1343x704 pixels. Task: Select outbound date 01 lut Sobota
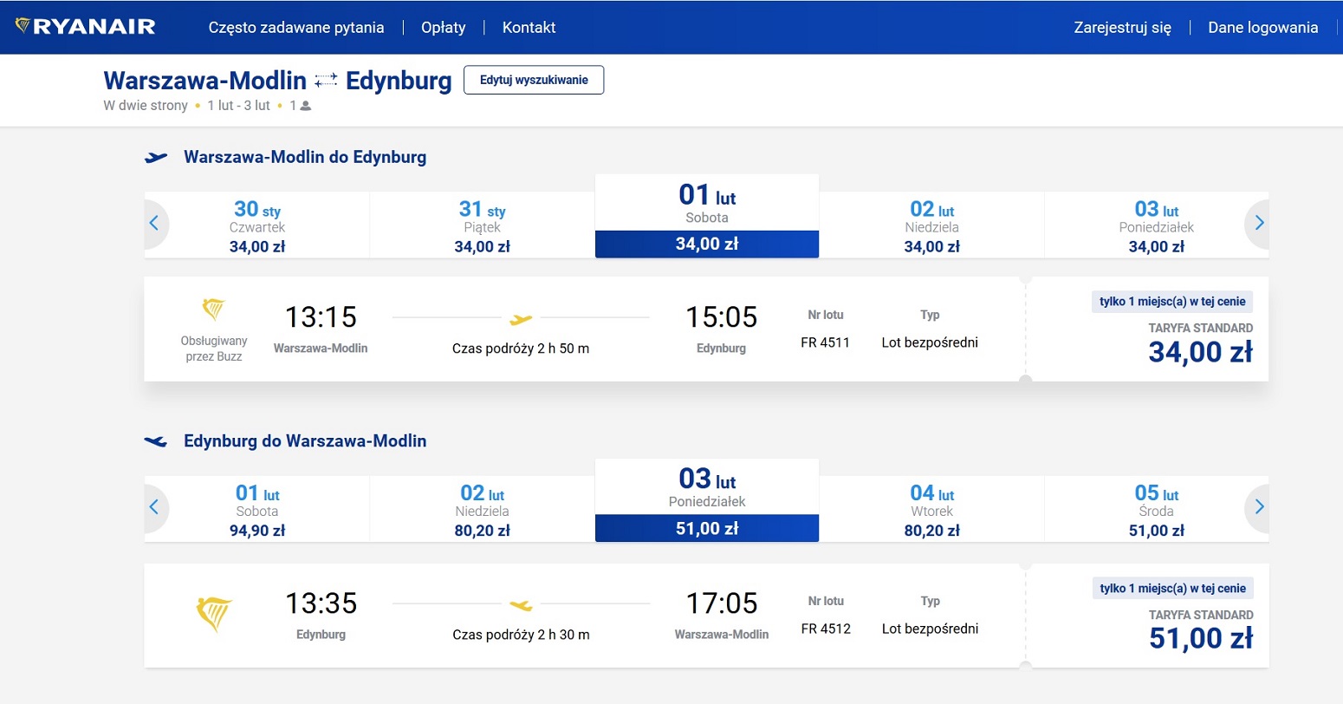coord(707,216)
